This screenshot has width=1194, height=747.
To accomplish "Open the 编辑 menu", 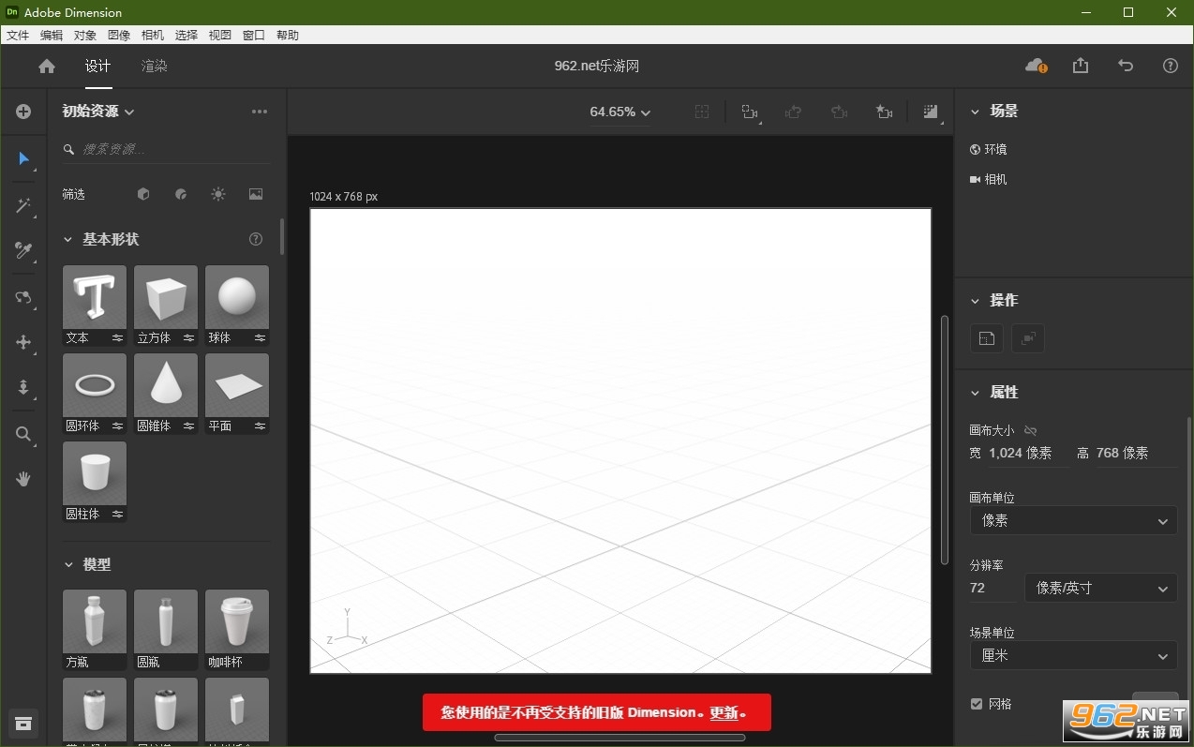I will [52, 35].
